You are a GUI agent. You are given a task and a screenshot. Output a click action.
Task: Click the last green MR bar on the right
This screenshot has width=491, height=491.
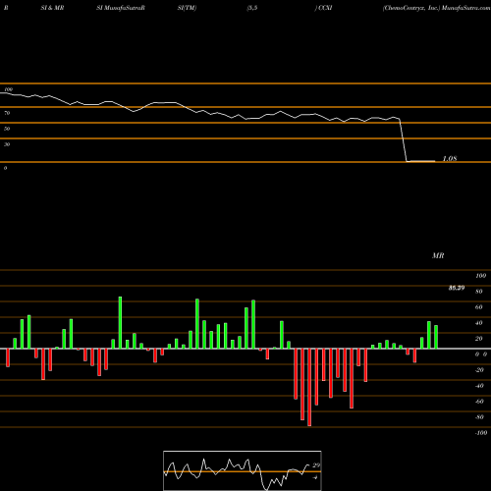pos(436,337)
